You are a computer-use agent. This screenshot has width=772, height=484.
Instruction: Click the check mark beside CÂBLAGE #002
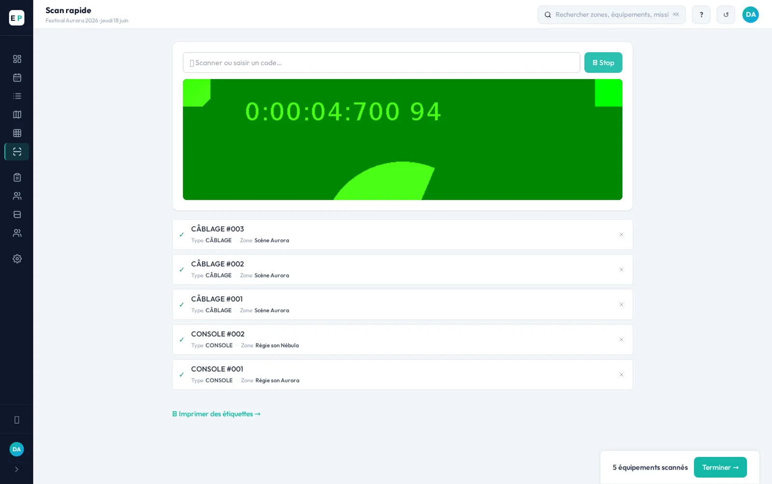pyautogui.click(x=181, y=270)
